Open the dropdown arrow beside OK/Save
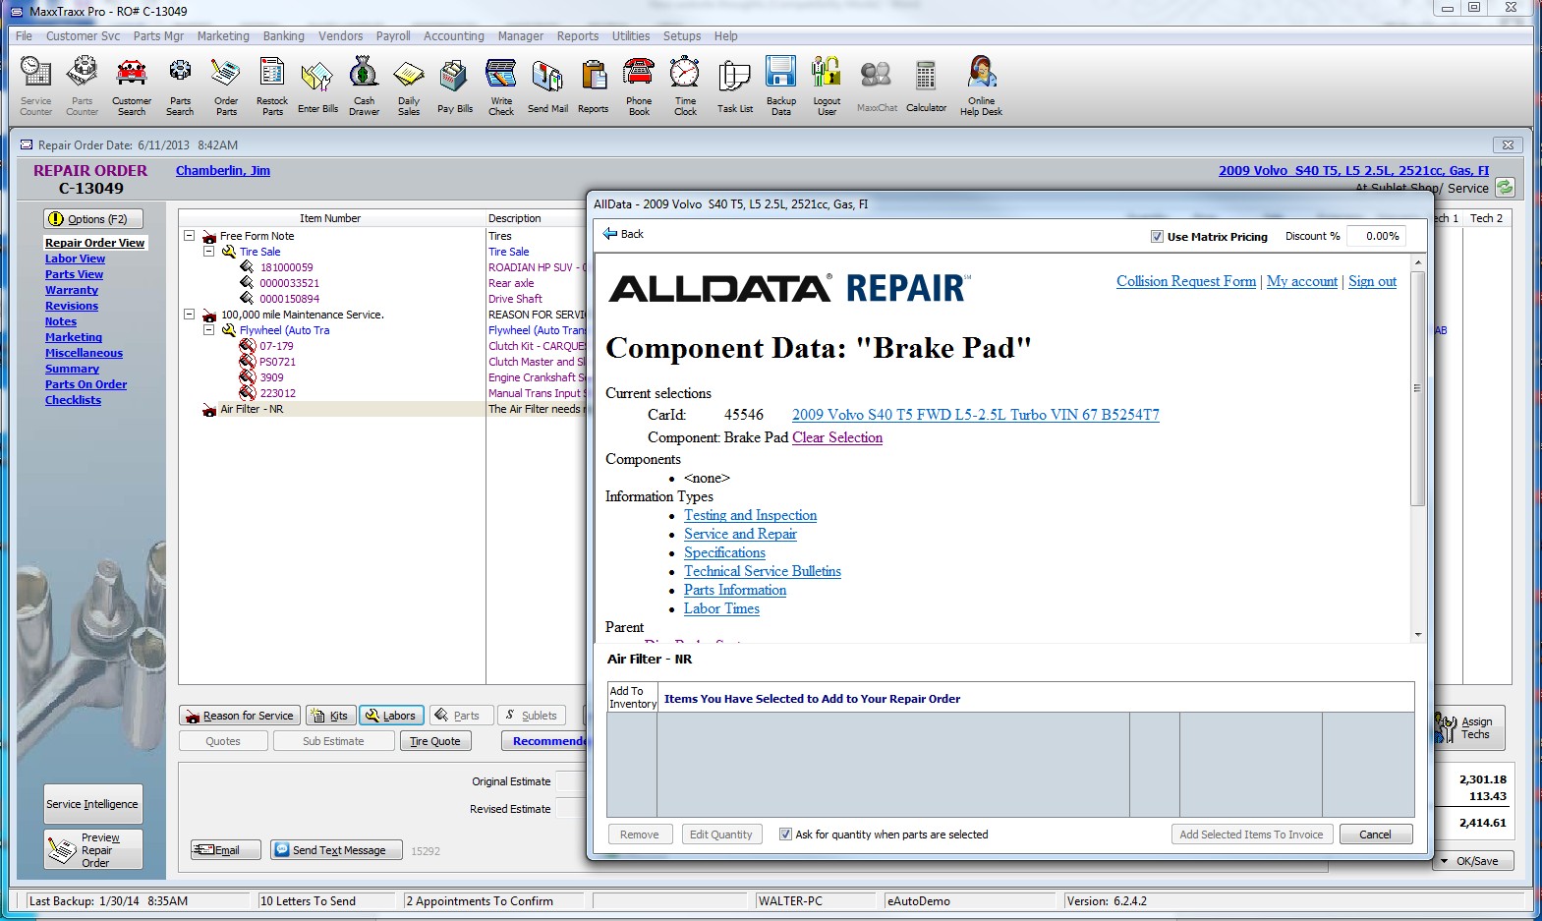This screenshot has width=1542, height=921. [1444, 861]
